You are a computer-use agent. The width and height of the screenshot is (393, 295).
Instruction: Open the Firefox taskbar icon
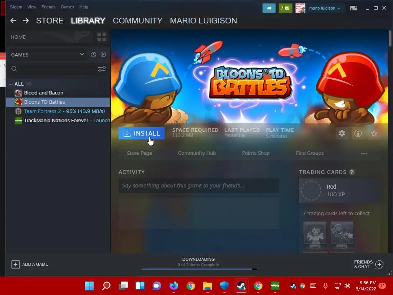[174, 286]
